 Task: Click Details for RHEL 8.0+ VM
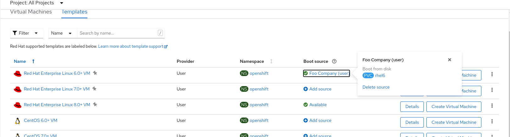click(x=412, y=107)
